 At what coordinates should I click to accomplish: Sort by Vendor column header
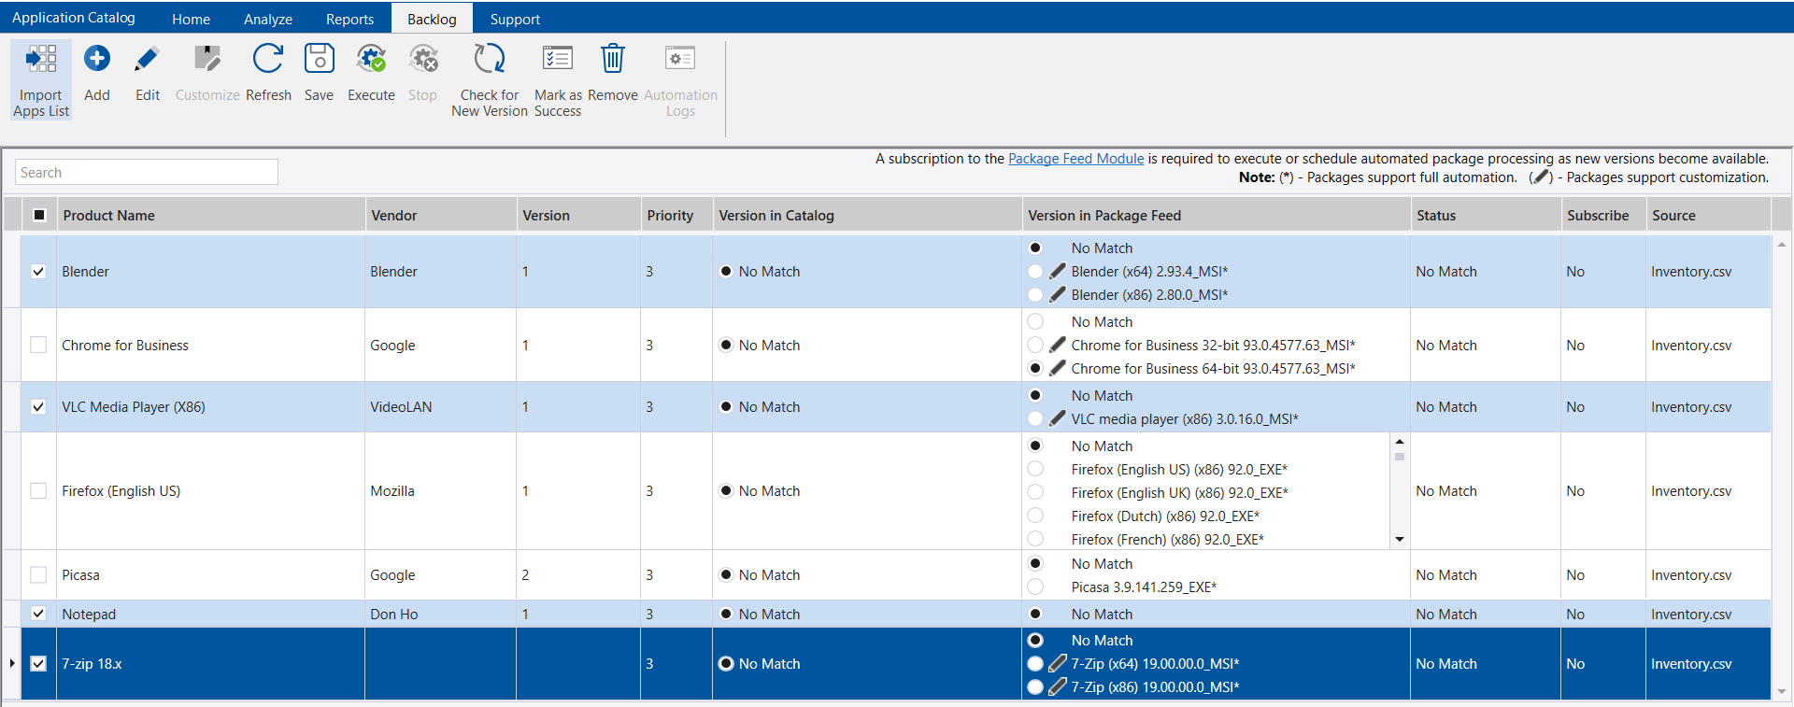(x=441, y=215)
